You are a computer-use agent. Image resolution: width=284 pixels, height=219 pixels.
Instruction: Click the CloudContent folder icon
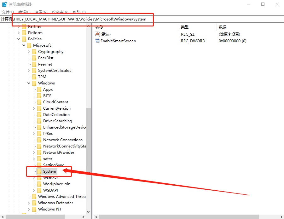pyautogui.click(x=39, y=102)
